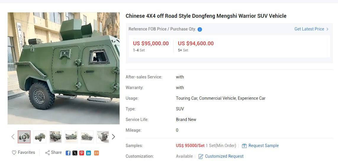This screenshot has height=166, width=338.
Task: Select the second vehicle thumbnail
Action: [x=40, y=137]
